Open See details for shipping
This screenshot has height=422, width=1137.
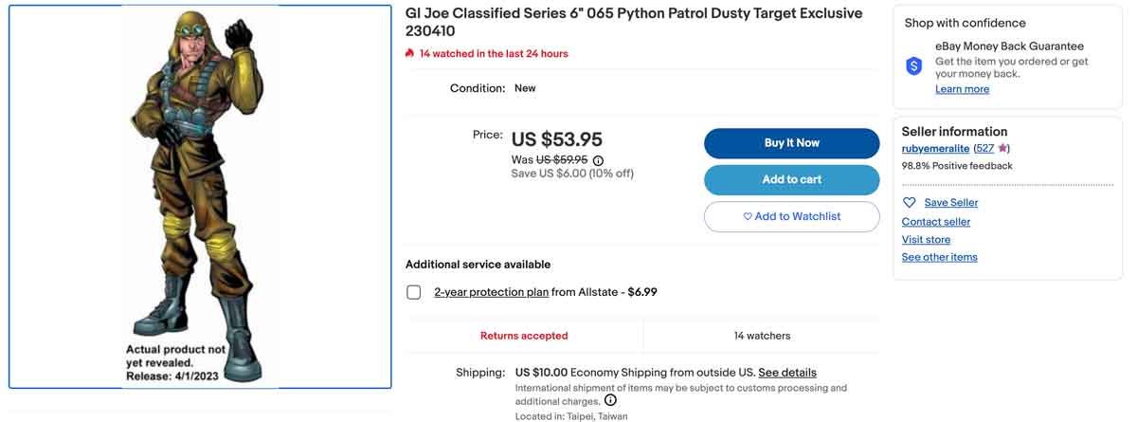click(786, 373)
